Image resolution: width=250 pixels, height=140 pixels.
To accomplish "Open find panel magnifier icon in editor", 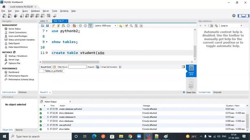I will click(131, 26).
